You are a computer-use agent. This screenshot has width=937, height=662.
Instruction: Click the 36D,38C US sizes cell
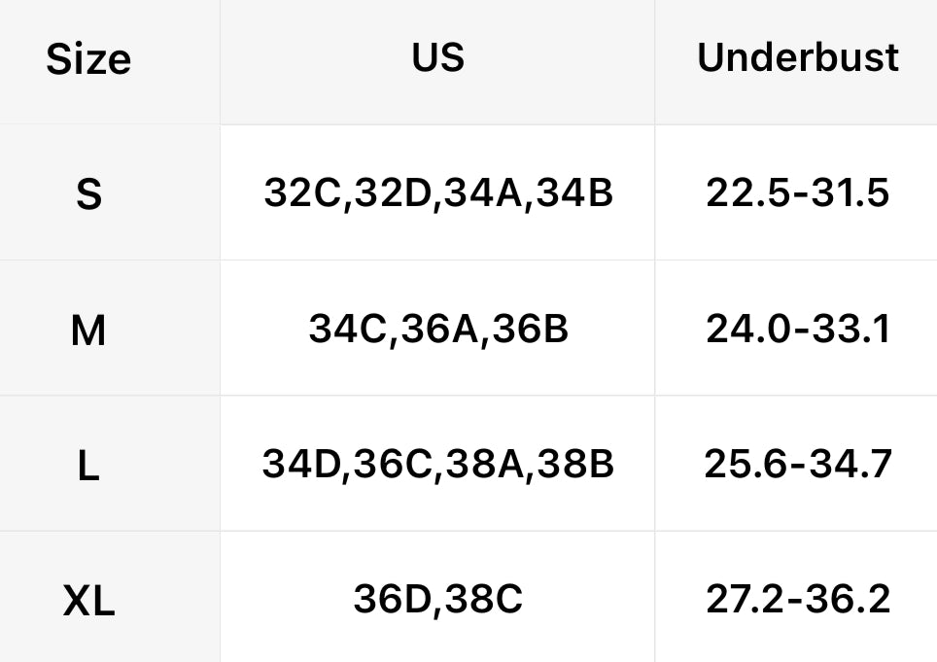(x=438, y=600)
